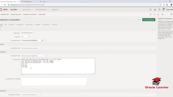This screenshot has width=173, height=97.
Task: Click into the Computation Item field
Action: coord(31,40)
